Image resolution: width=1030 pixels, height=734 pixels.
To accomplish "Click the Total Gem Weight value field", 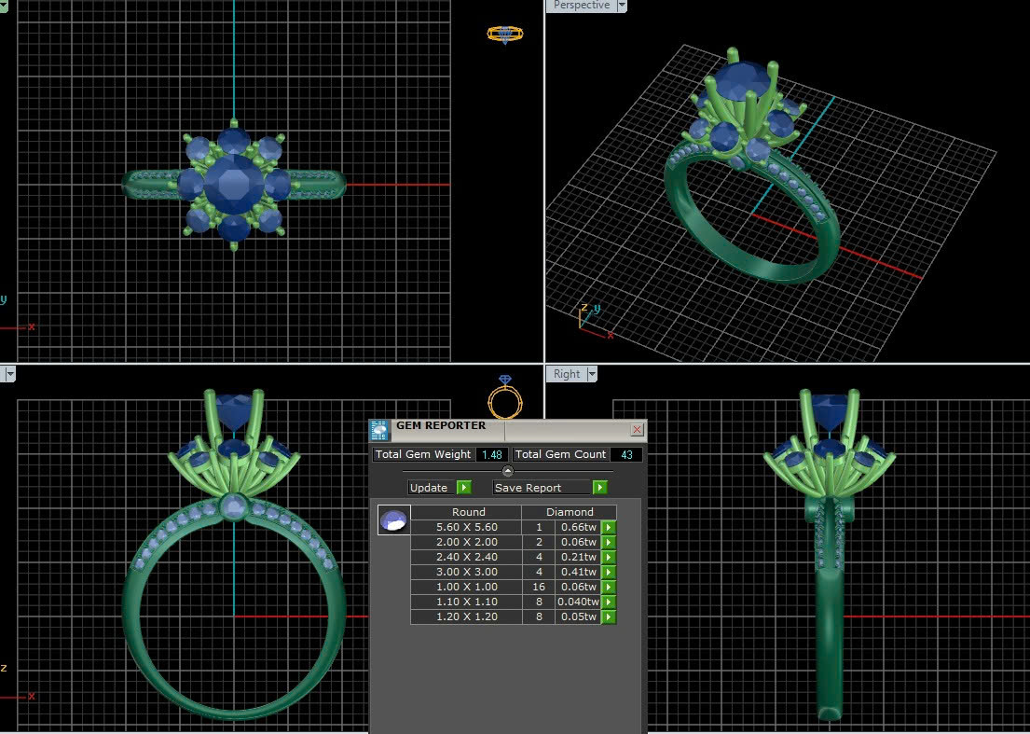I will click(x=491, y=454).
